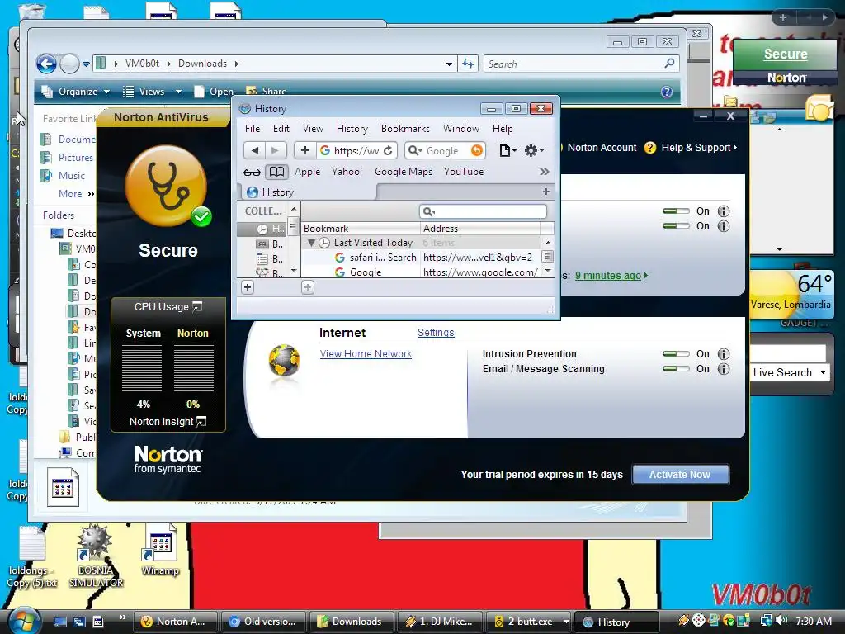Viewport: 845px width, 634px height.
Task: Switch to Norton A... taskbar button
Action: 175,622
